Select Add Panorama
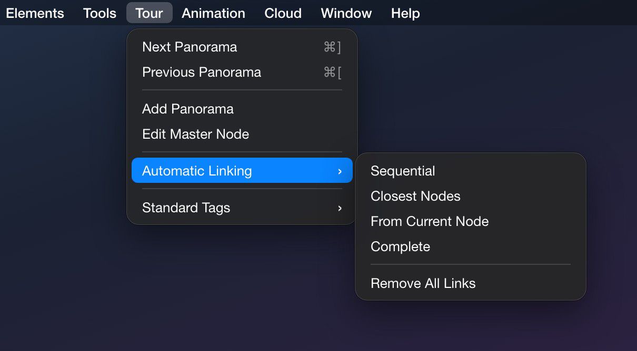Viewport: 637px width, 351px height. coord(242,109)
